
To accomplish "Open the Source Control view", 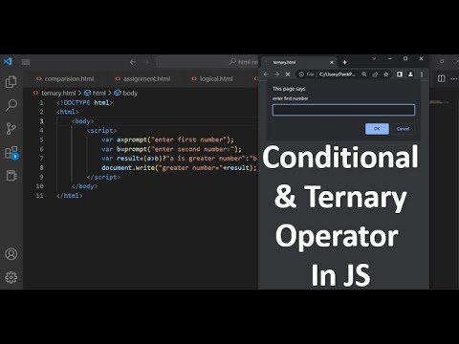I will (11, 129).
